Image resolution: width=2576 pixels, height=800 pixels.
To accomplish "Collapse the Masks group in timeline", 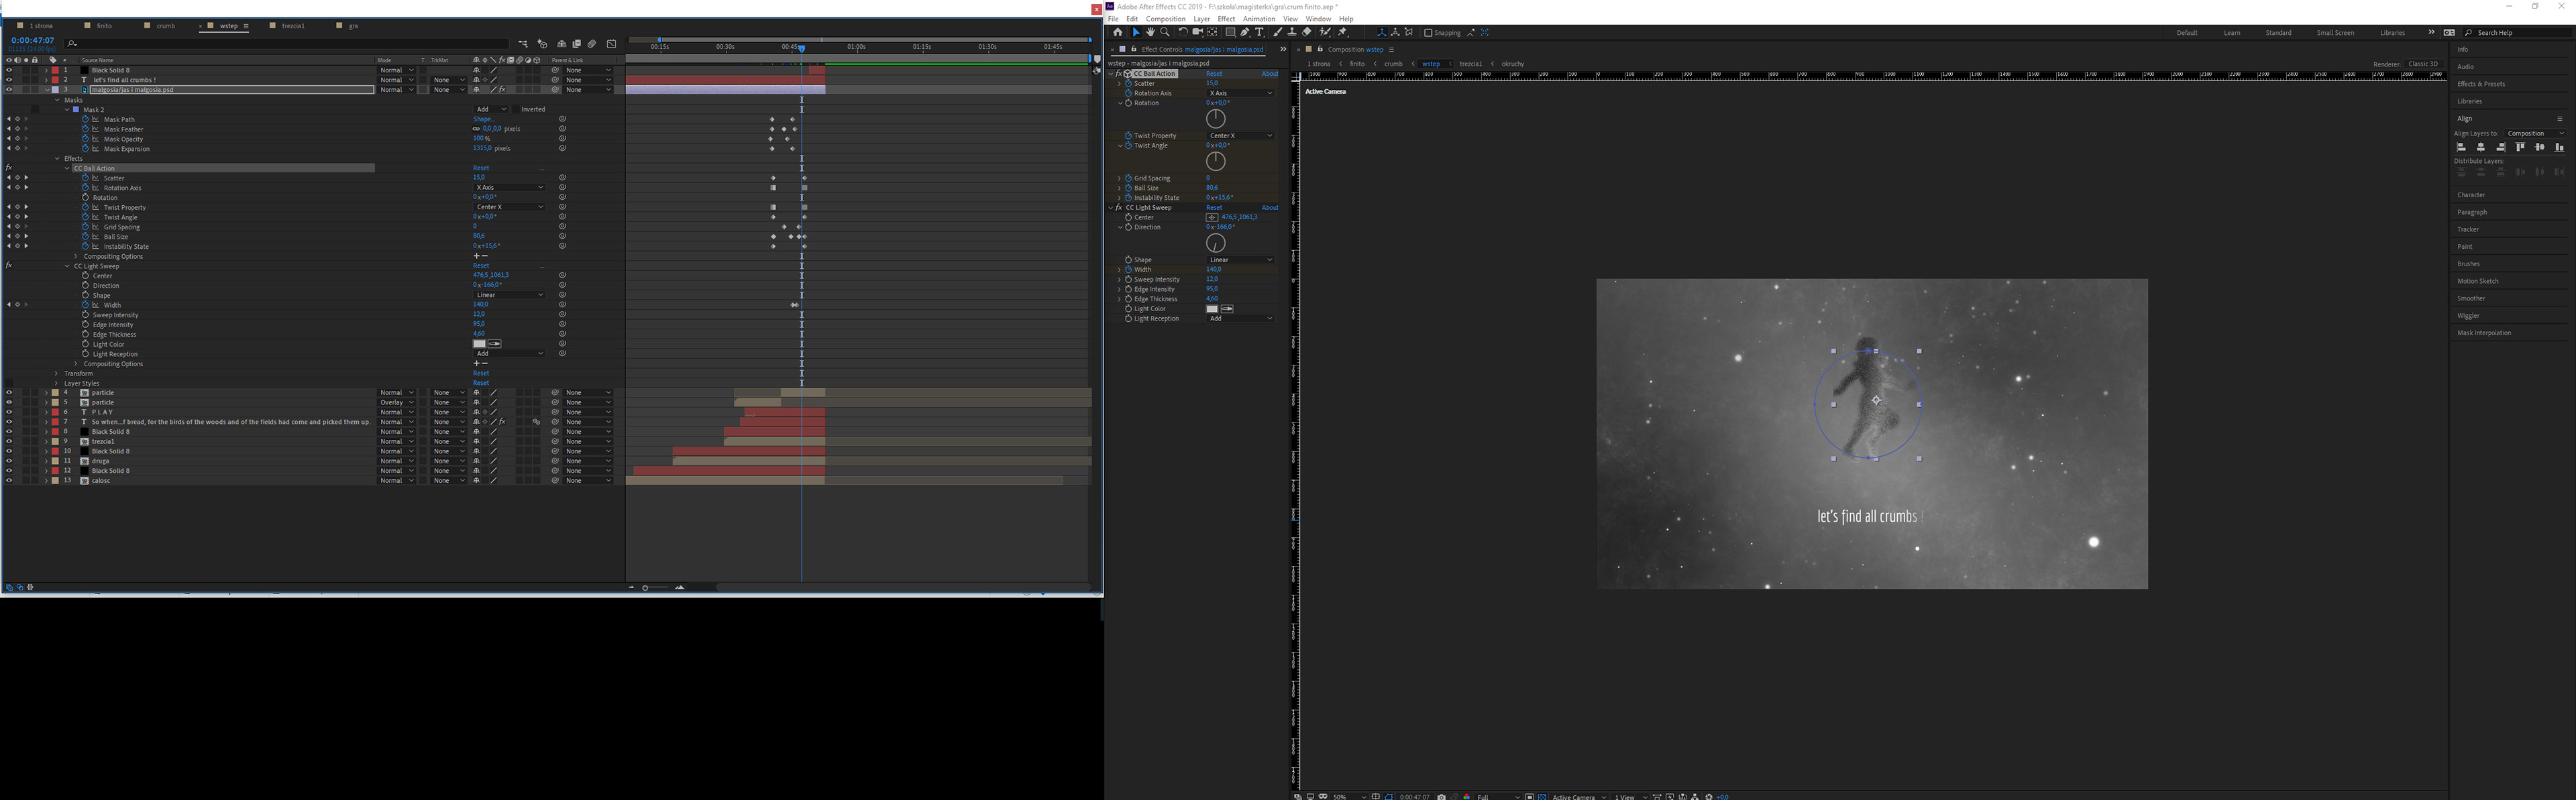I will pos(57,100).
